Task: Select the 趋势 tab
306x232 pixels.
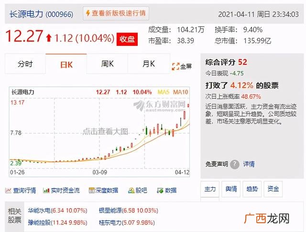Action: click(x=252, y=189)
